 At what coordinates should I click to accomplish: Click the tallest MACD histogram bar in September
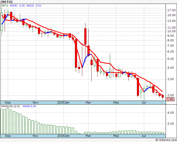click(x=8, y=121)
